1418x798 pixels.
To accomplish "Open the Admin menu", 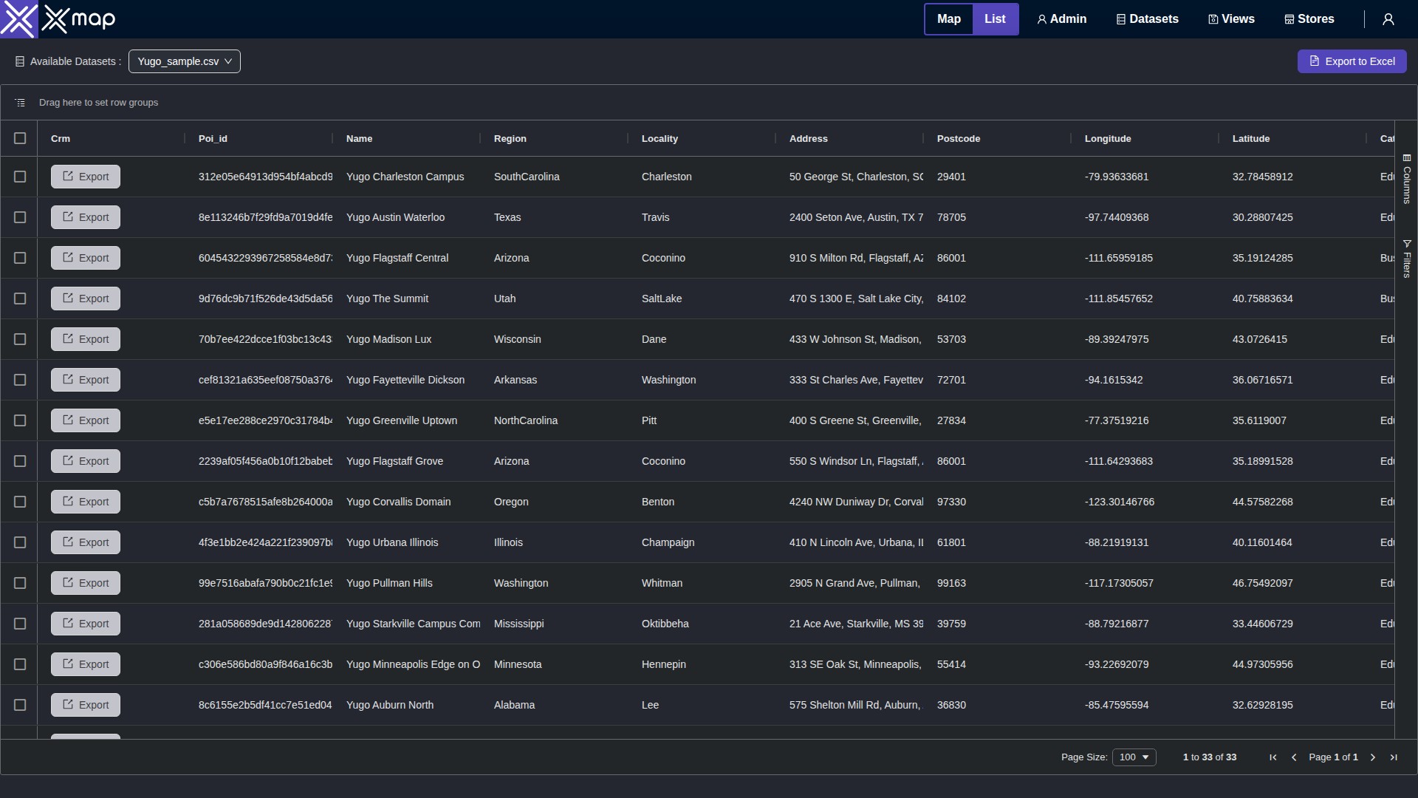I will click(1062, 19).
